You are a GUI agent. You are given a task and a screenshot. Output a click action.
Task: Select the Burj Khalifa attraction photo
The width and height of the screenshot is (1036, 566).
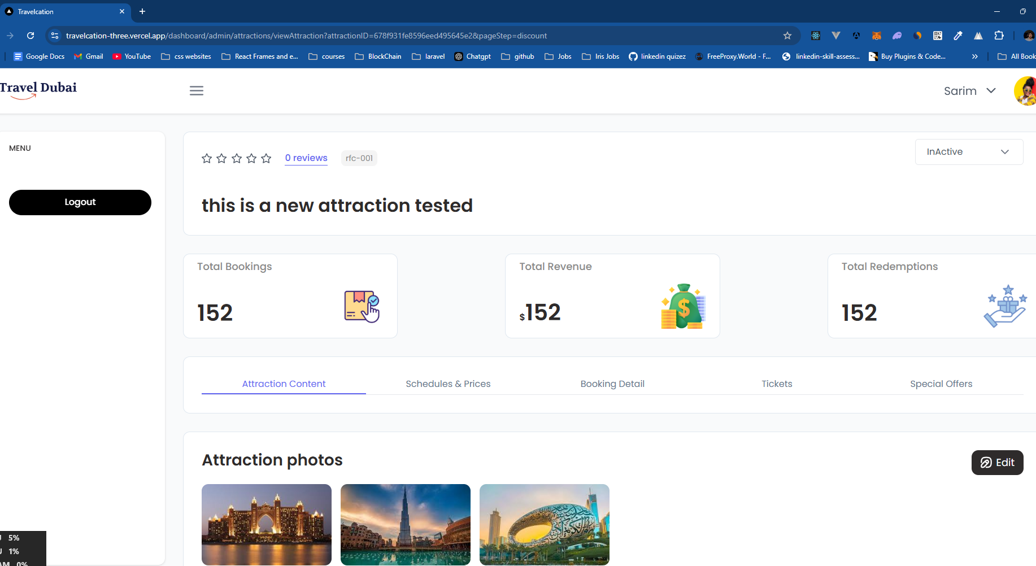click(405, 525)
